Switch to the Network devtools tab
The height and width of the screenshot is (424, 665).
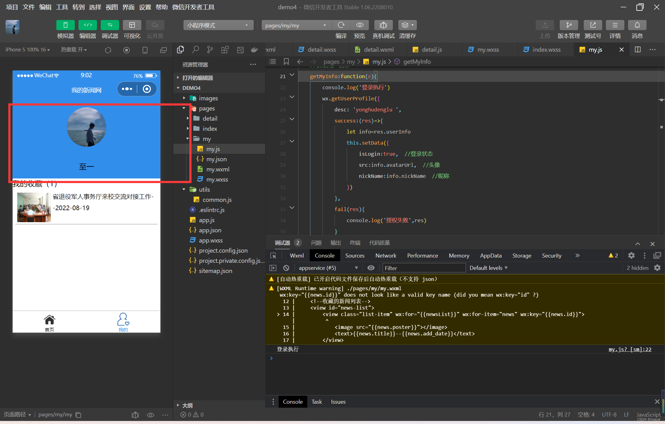point(385,256)
